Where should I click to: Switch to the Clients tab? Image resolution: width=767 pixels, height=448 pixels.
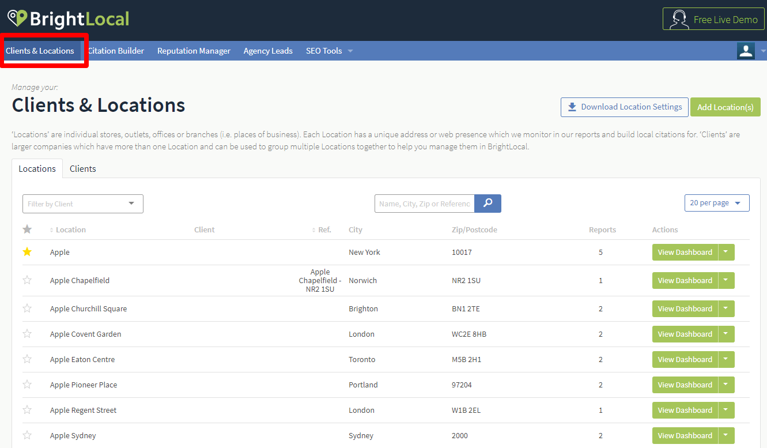point(83,169)
